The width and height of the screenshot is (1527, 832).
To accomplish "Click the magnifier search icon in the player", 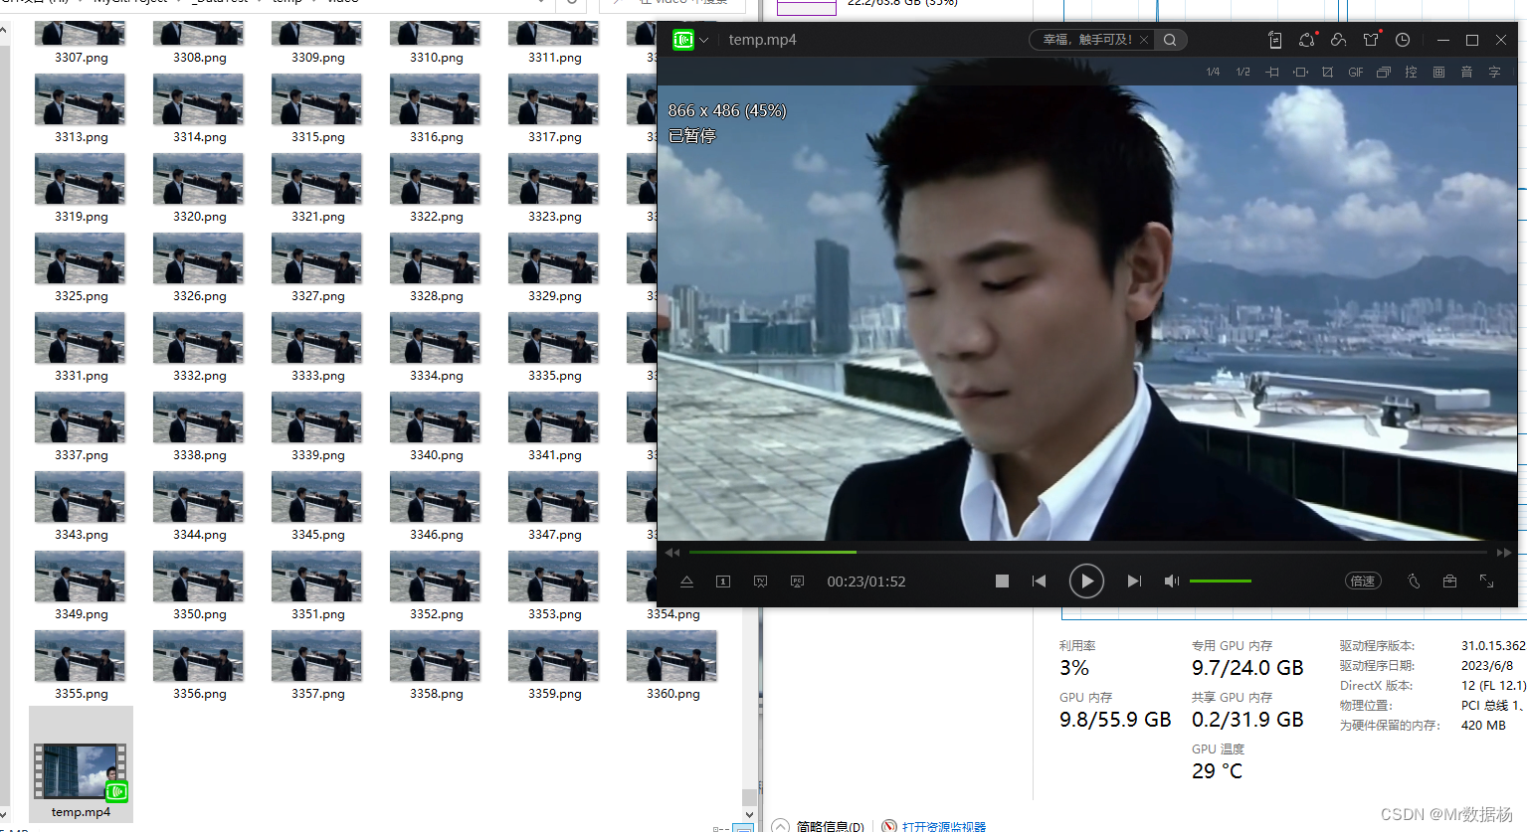I will point(1170,40).
